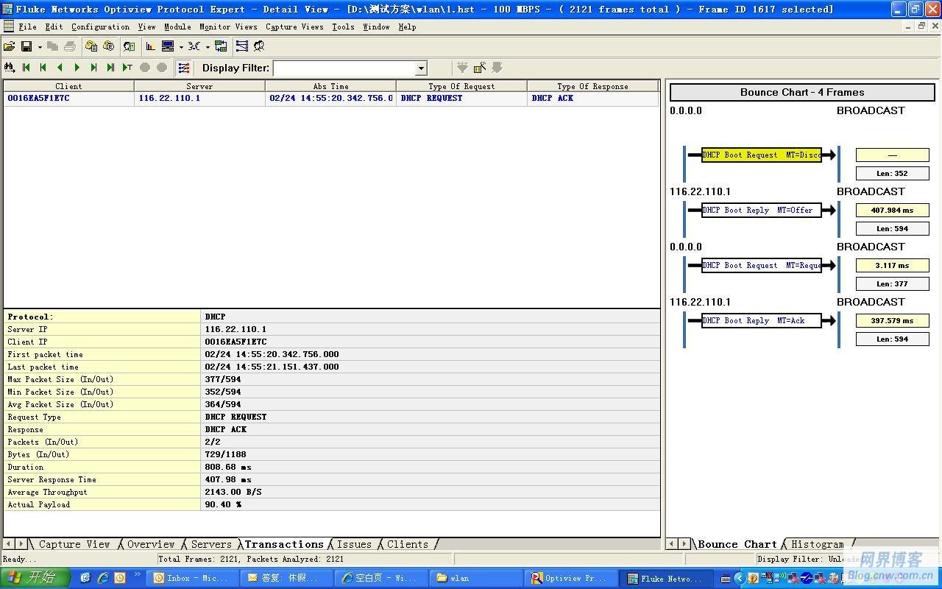The image size is (942, 589).
Task: Open the Capture Views menu
Action: pos(294,27)
